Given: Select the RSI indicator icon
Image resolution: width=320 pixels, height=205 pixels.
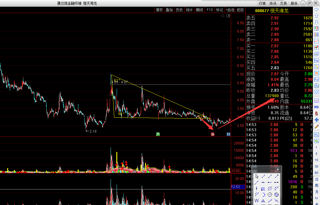Looking at the screenshot, I should coord(317,107).
